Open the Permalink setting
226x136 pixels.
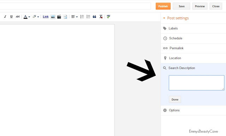(x=194, y=48)
